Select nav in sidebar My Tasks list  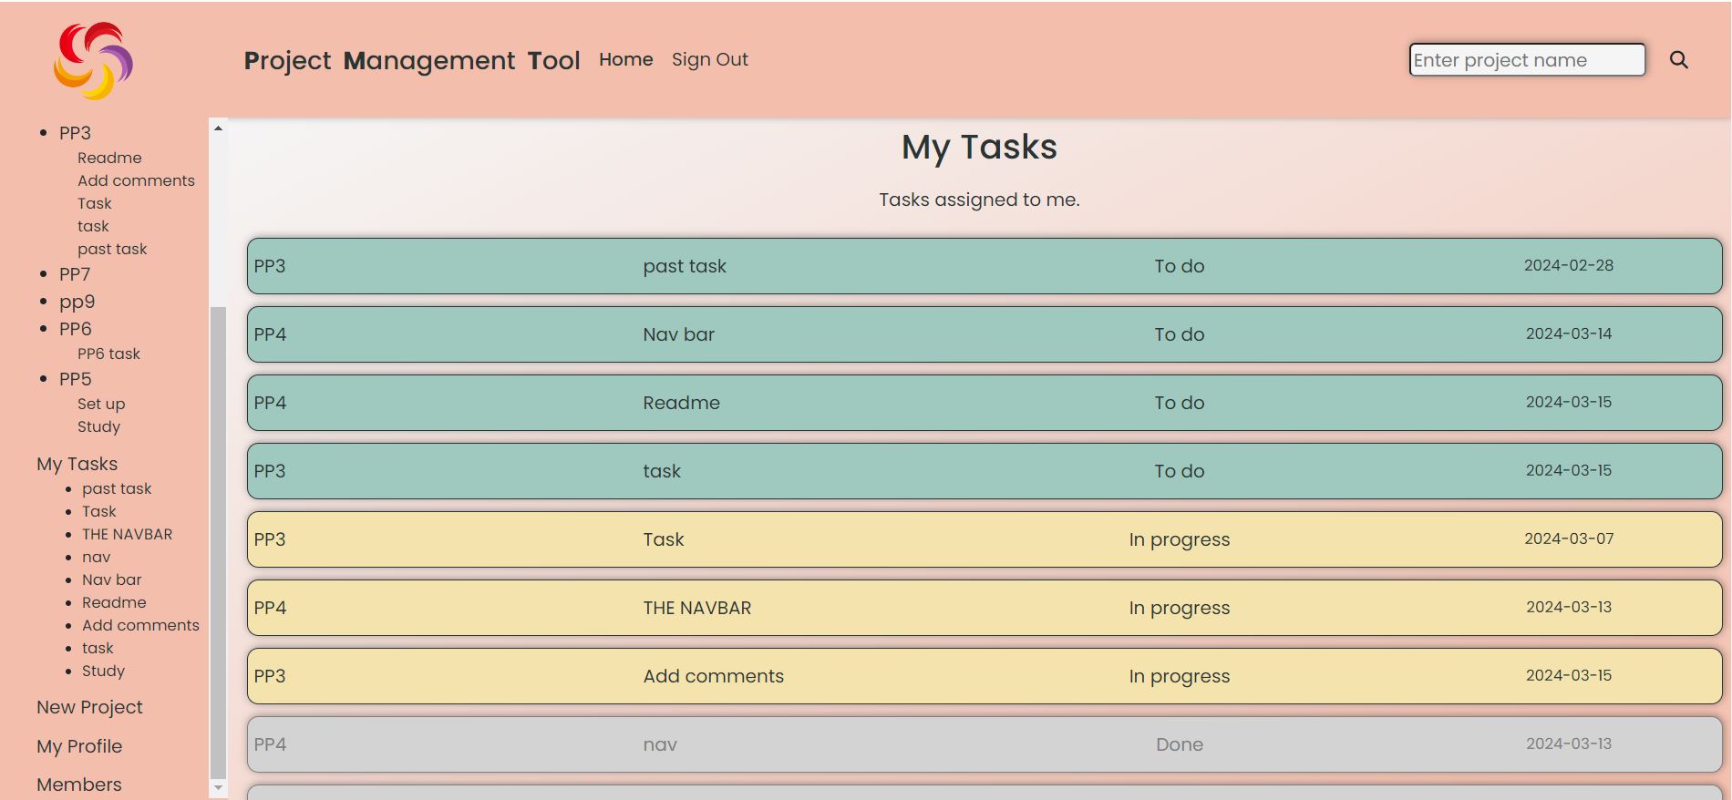point(96,557)
